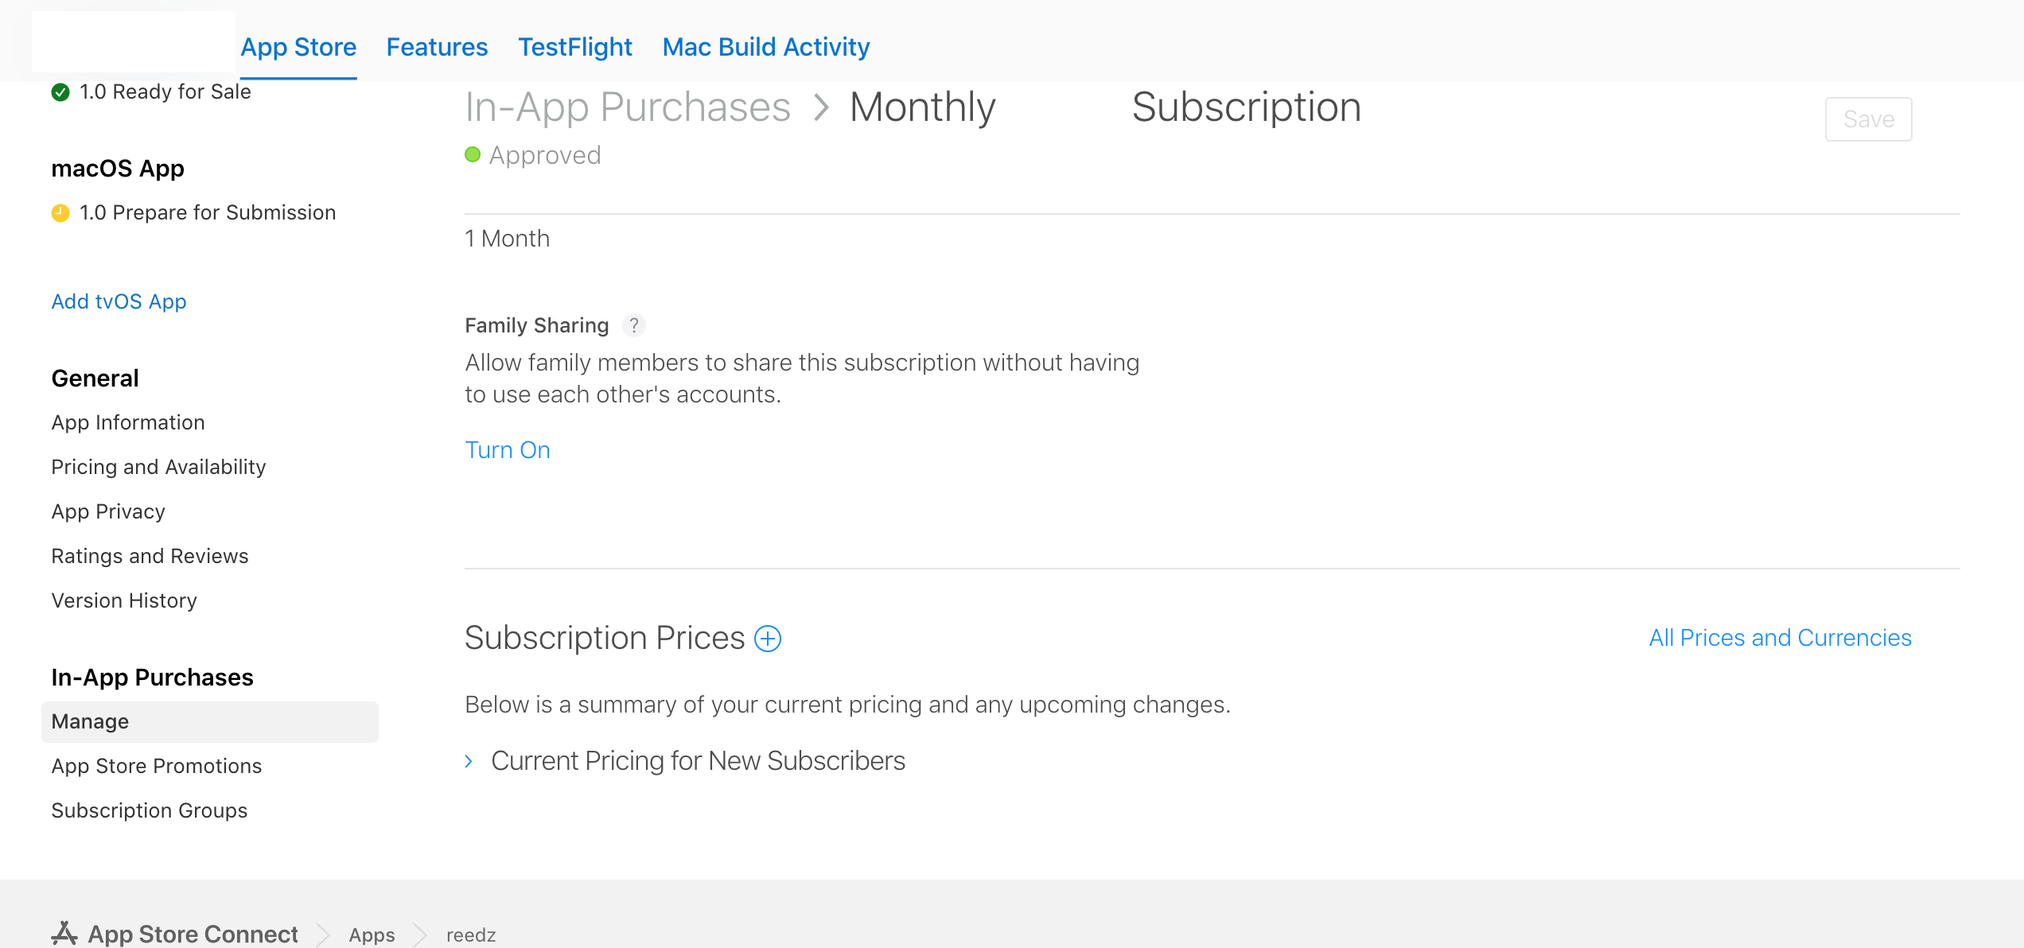Click the Save button
This screenshot has height=948, width=2024.
pyautogui.click(x=1869, y=119)
